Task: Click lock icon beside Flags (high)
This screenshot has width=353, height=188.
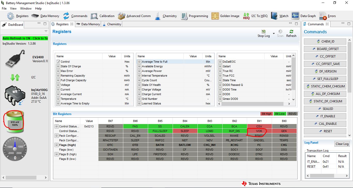Action: [x=56, y=145]
